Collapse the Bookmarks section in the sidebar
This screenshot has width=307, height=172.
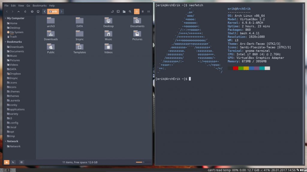pyautogui.click(x=5, y=42)
